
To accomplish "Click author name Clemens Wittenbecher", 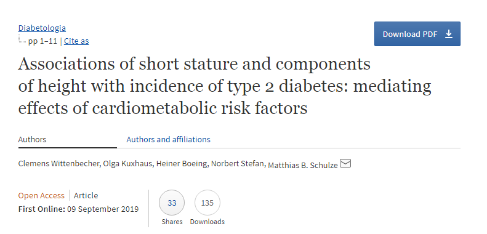I will tap(58, 163).
